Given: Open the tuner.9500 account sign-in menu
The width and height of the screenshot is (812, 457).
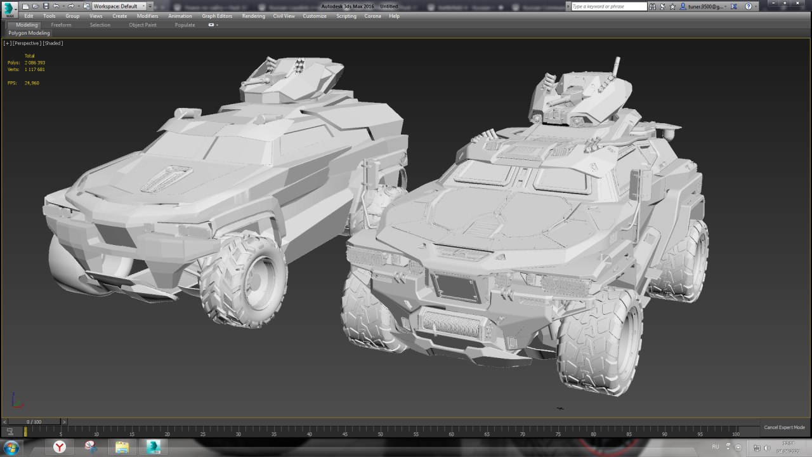Looking at the screenshot, I should (x=704, y=6).
